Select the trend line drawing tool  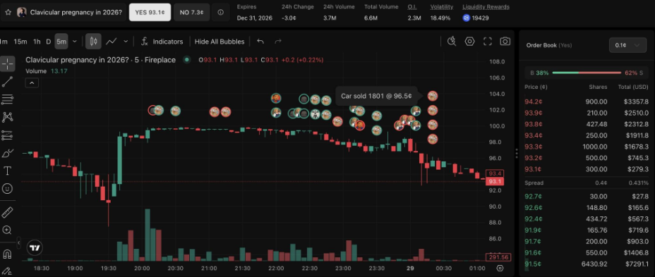pos(8,82)
